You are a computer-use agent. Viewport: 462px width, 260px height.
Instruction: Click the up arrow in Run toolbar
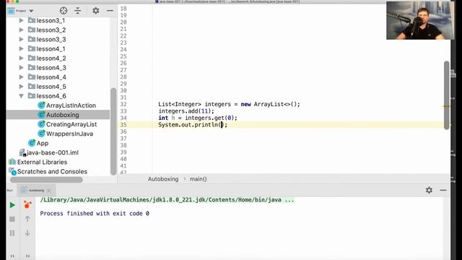pos(27,219)
